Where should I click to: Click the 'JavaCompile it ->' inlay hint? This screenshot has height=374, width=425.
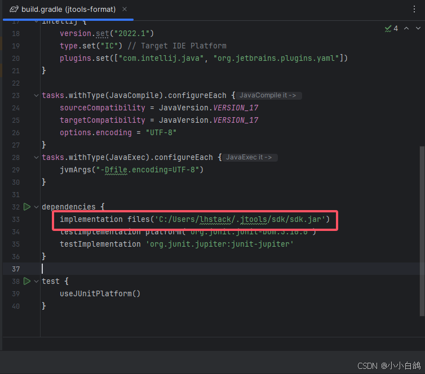tap(268, 95)
